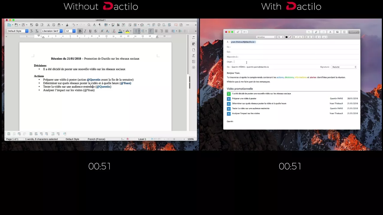Click 100% zoom level in Writer status bar
383x215 pixels.
[191, 139]
